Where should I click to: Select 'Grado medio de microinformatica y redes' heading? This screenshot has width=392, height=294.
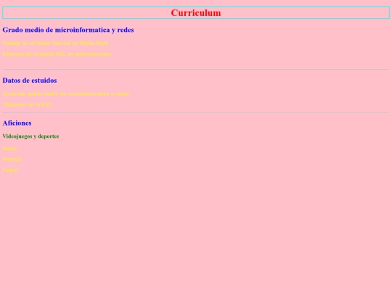point(68,30)
